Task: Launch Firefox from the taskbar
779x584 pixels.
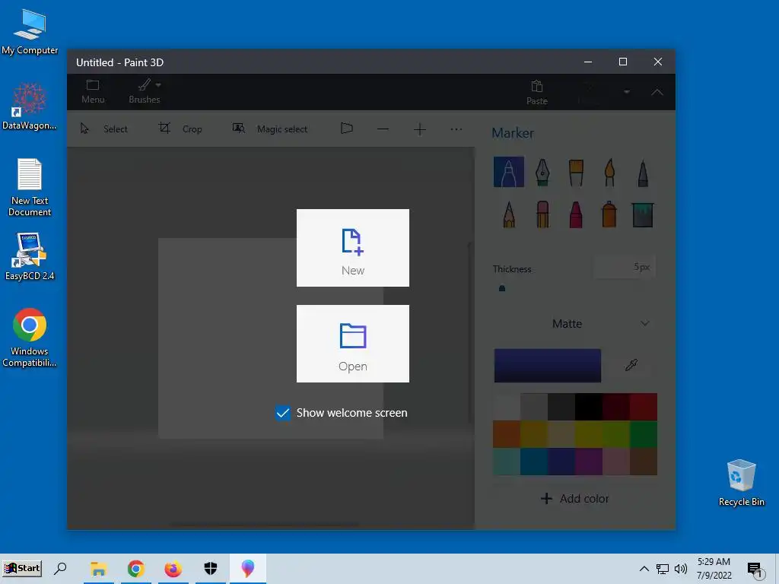Action: pos(173,569)
